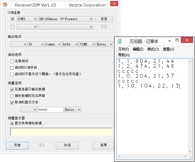
Task: Click the yellow received data display box
Action: coord(61,132)
